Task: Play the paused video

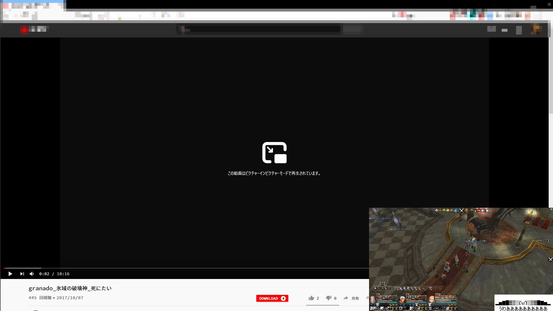Action: [x=10, y=274]
